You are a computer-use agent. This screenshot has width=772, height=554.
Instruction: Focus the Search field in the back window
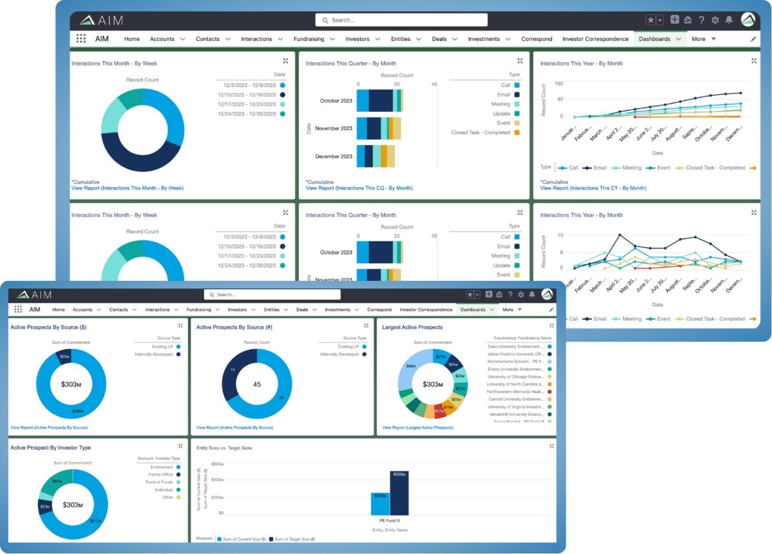(x=401, y=20)
